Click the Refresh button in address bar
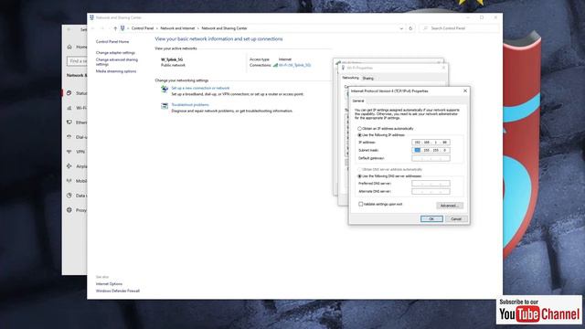585x329 pixels. 410,28
